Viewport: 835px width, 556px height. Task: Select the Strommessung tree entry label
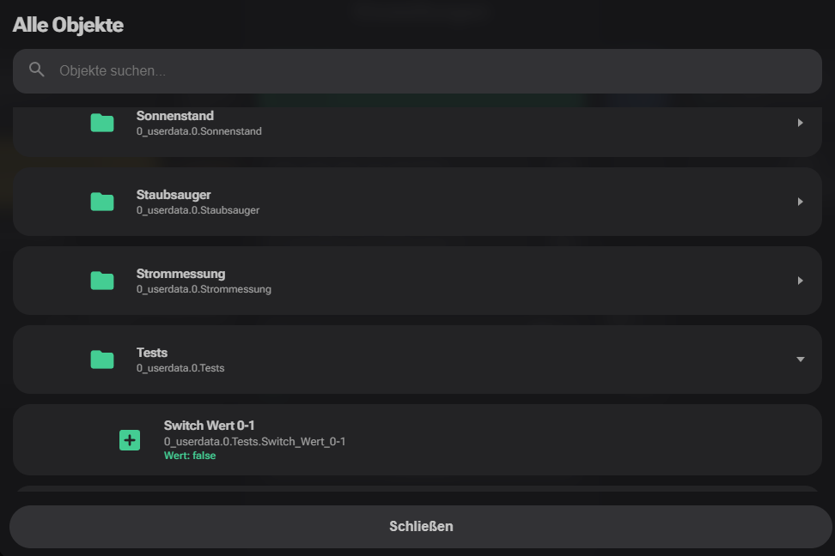[x=180, y=274]
